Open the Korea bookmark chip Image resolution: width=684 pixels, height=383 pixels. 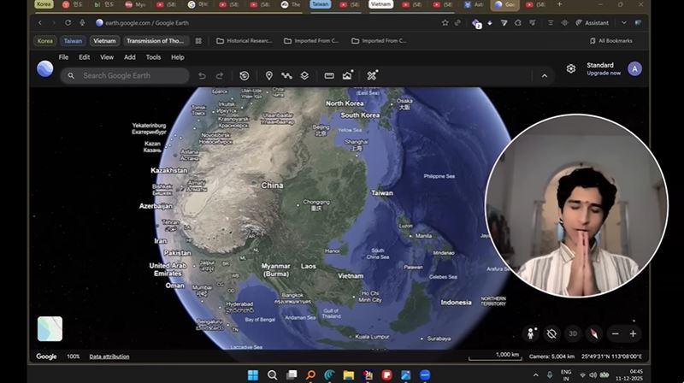click(x=44, y=41)
